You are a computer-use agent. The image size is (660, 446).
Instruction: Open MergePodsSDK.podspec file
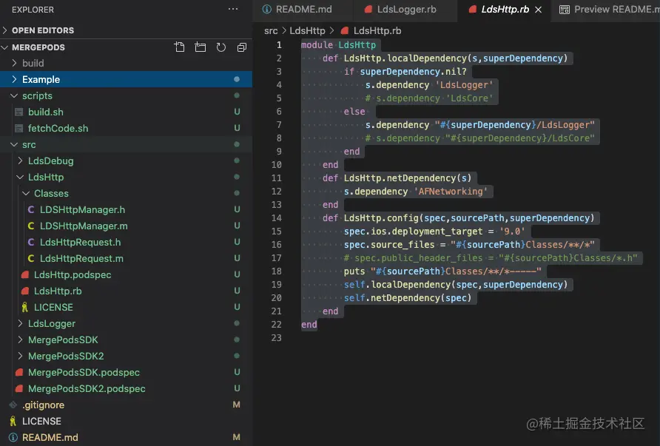(84, 372)
